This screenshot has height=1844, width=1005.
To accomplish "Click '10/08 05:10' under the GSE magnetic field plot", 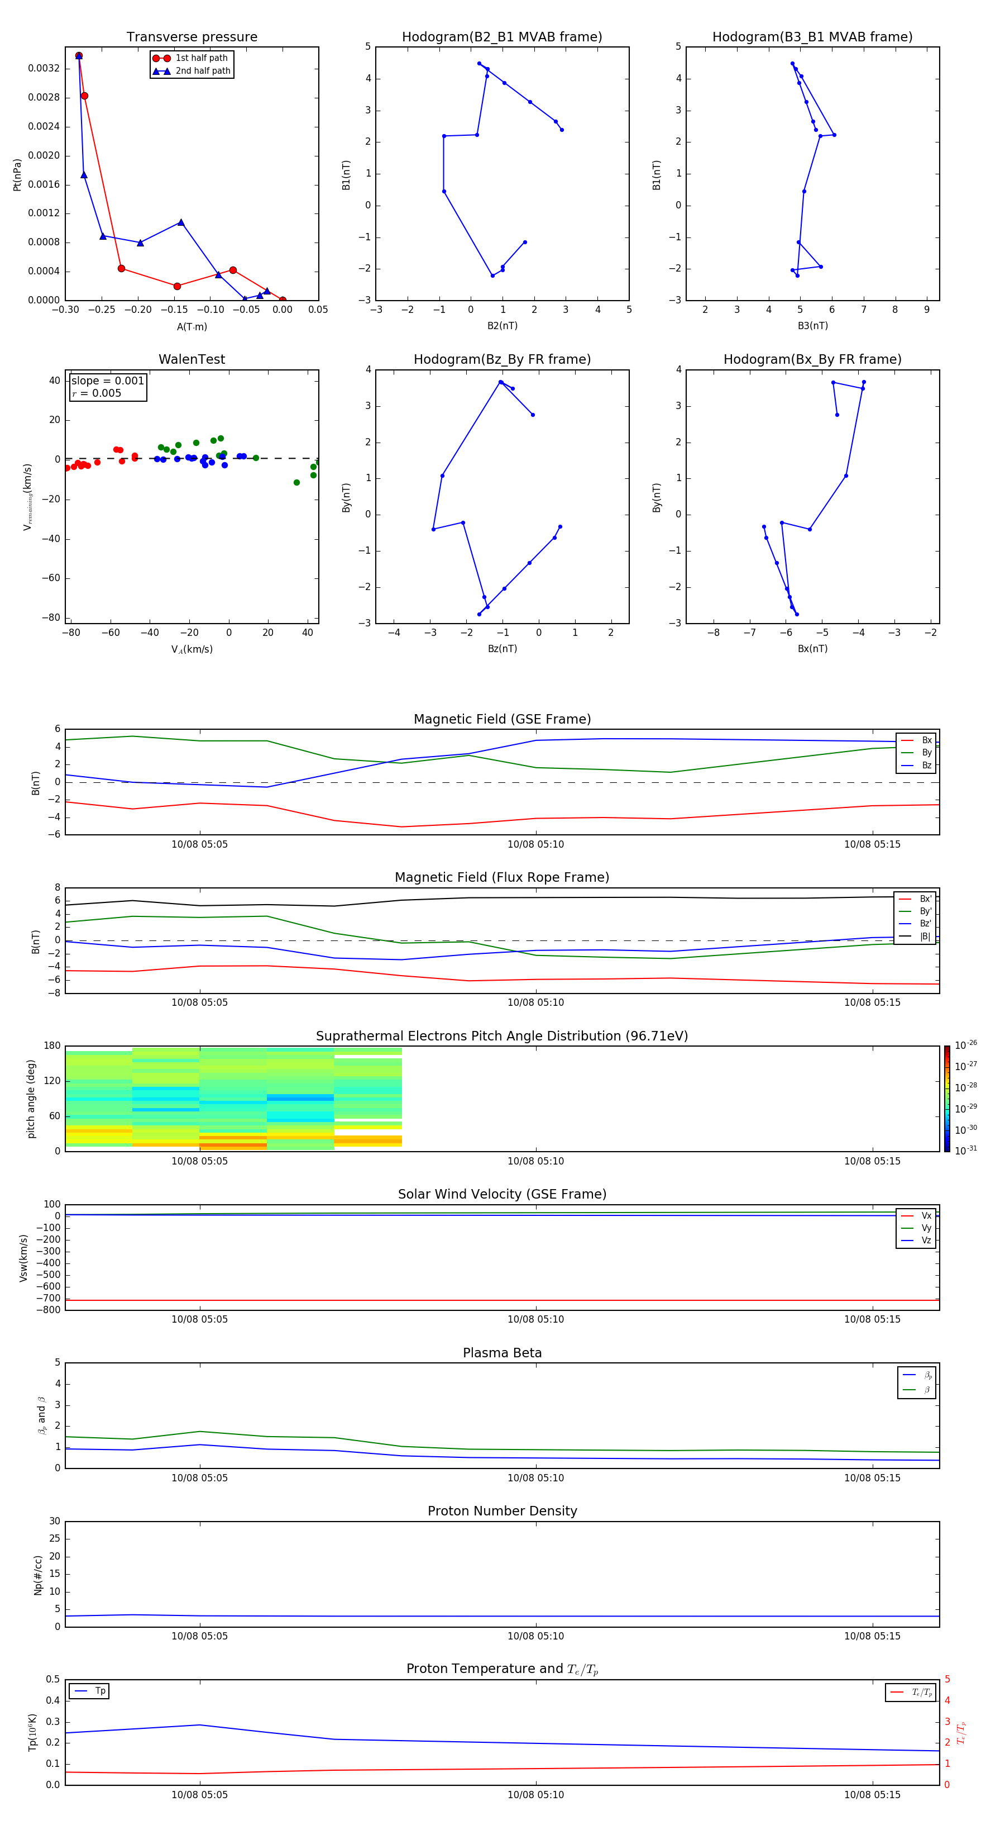I will click(536, 845).
